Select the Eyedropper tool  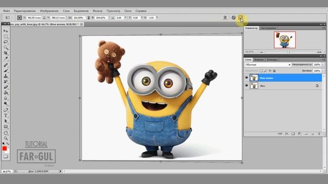point(6,59)
